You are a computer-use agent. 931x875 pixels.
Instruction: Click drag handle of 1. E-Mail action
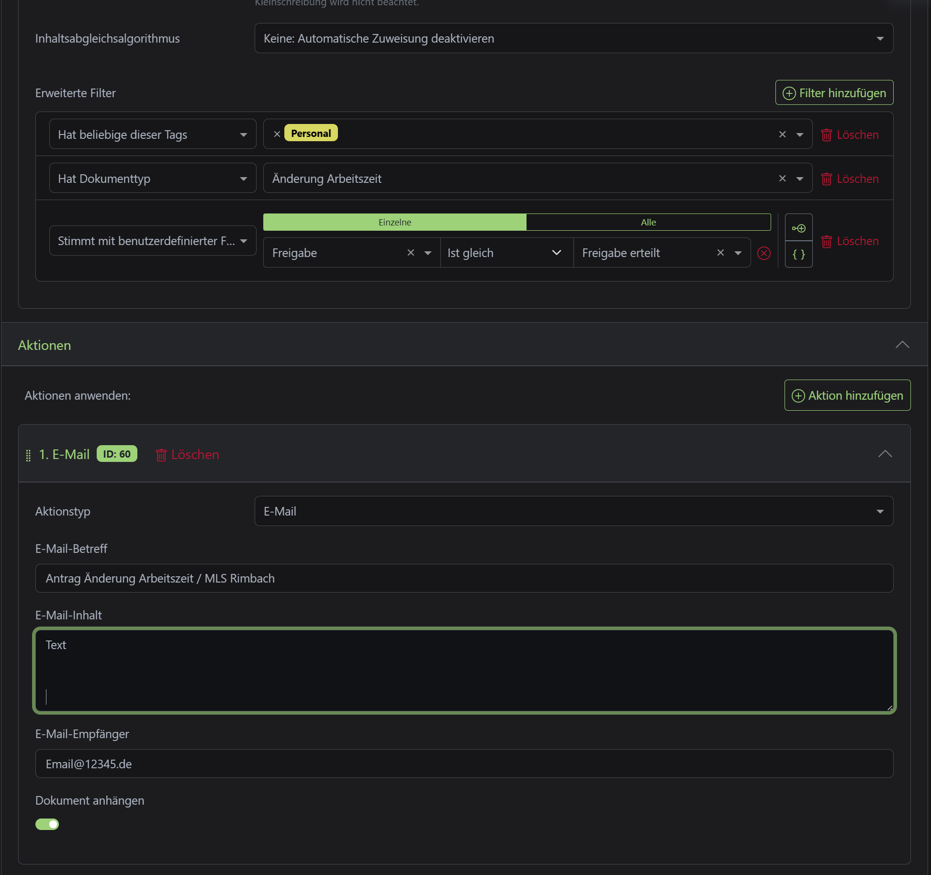point(28,455)
